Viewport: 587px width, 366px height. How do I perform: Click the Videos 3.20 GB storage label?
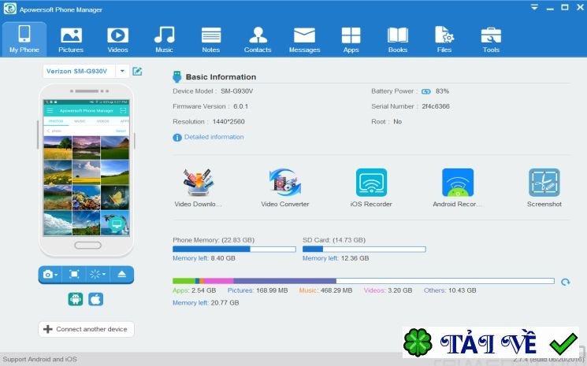(x=388, y=290)
